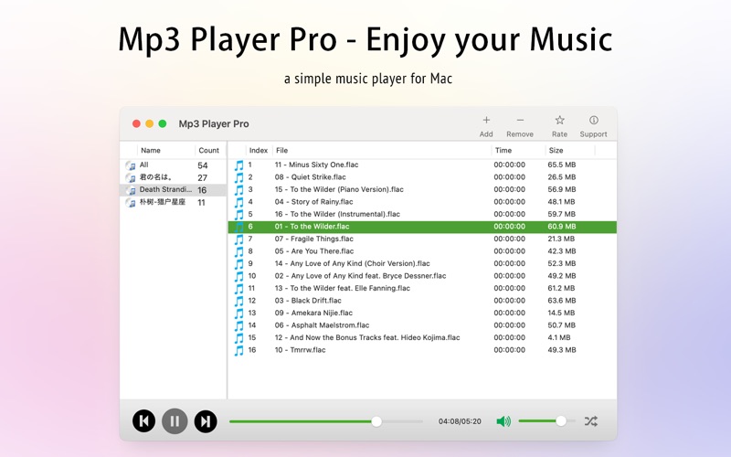This screenshot has height=457, width=731.
Task: Click music note icon for track 9
Action: point(238,264)
